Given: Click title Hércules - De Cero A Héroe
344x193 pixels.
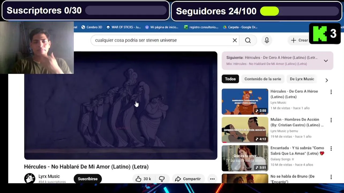Looking at the screenshot, I should 294,94.
